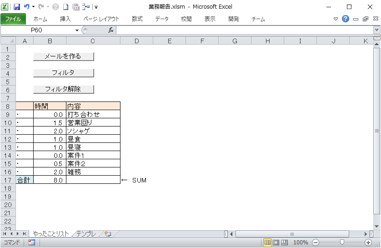The width and height of the screenshot is (381, 248).
Task: Click the gray circle quick access icon
Action: 55,7
